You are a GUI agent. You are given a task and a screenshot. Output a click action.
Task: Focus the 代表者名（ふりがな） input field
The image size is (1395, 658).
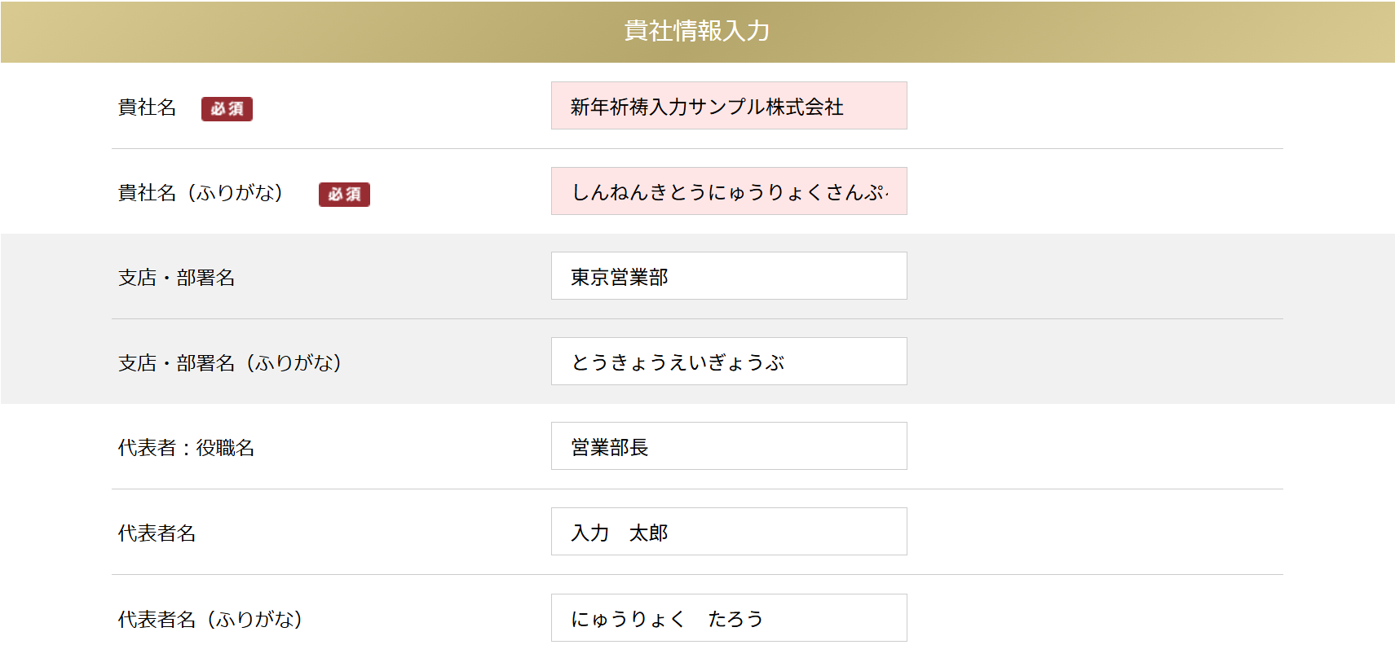[x=729, y=618]
